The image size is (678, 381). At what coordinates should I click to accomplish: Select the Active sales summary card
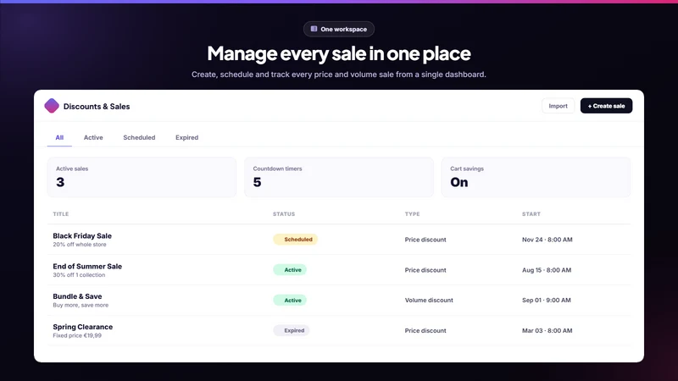[x=142, y=177]
